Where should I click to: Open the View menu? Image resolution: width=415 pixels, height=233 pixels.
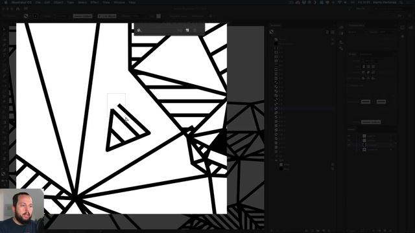[106, 3]
